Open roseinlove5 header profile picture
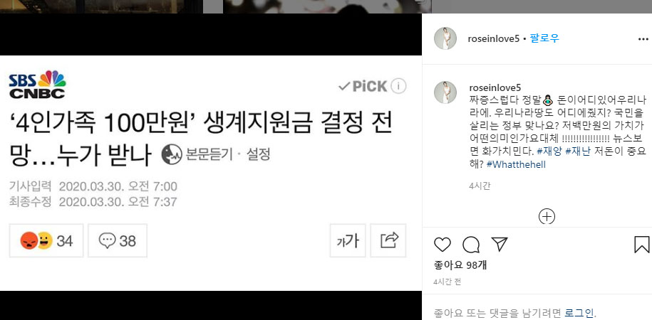Viewport: 652px width, 320px height. coord(445,38)
